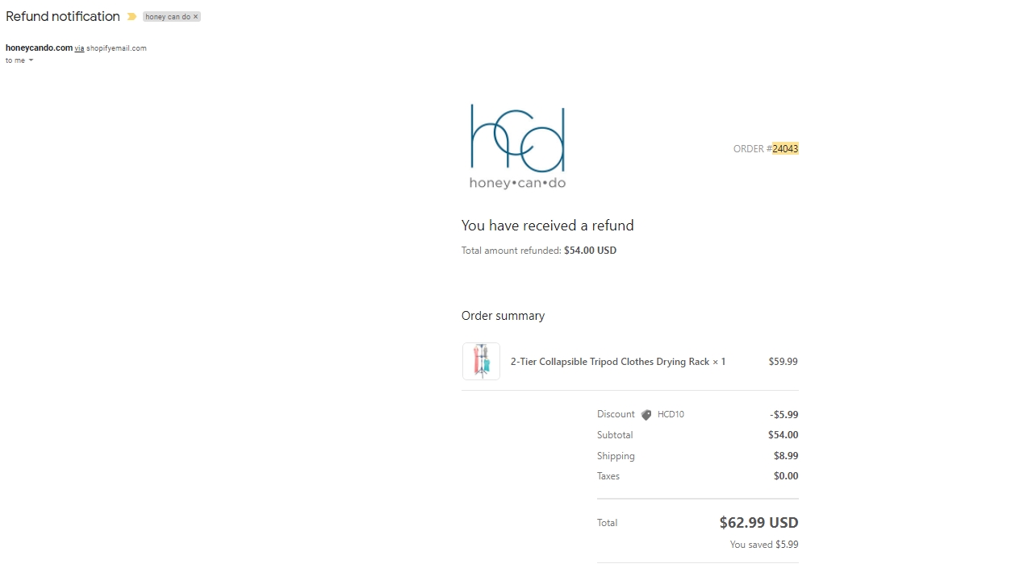Open the drying rack product thumbnail

pyautogui.click(x=481, y=361)
